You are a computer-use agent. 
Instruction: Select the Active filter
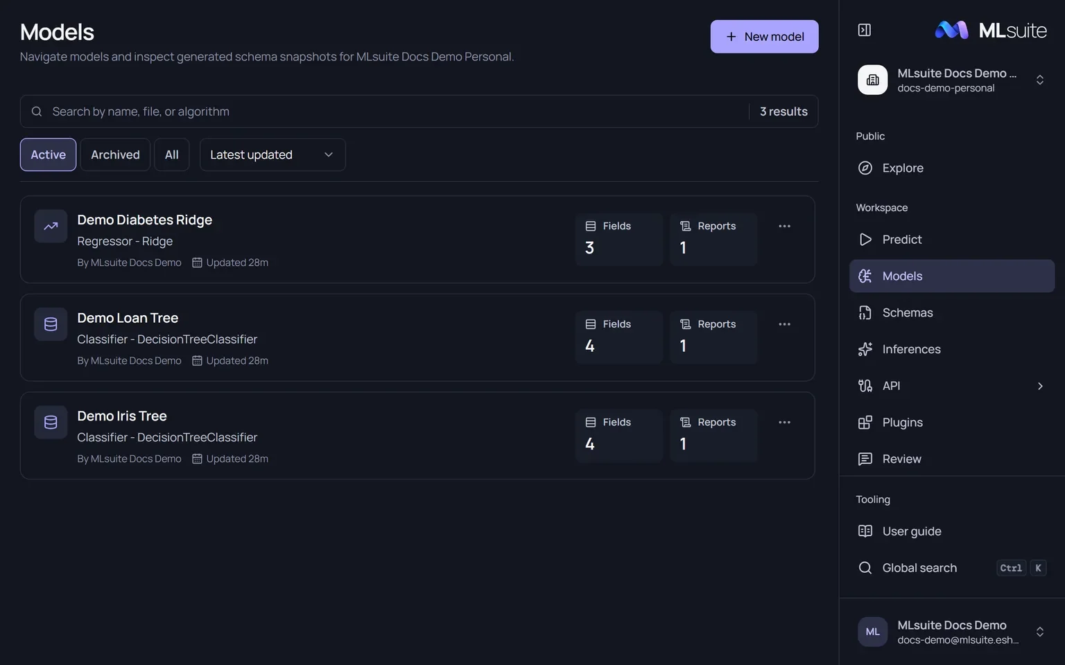coord(48,154)
